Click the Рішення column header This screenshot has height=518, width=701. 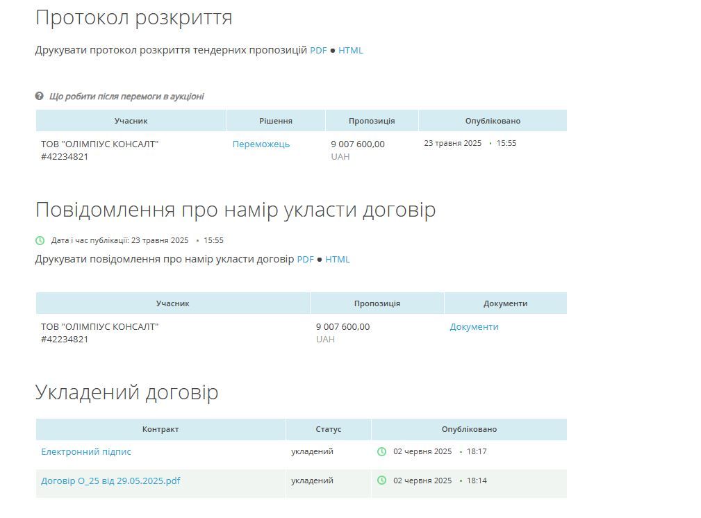(276, 120)
